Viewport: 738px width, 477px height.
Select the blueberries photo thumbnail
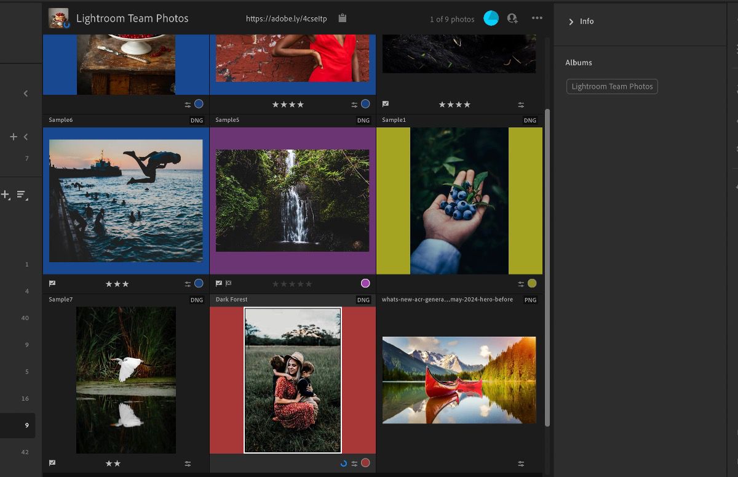[x=459, y=200]
